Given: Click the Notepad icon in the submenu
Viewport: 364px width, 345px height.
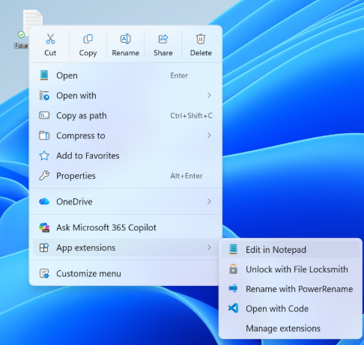Looking at the screenshot, I should (x=233, y=249).
